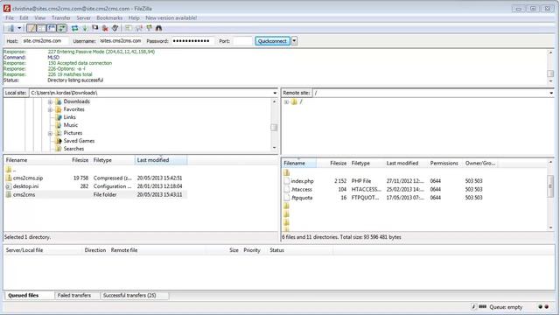Screen dimensions: 560x315
Task: Reconnect to last used server
Action: 115,28
